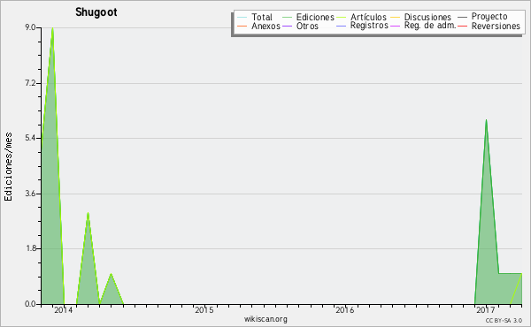Click the Registros legend entry

tap(369, 26)
